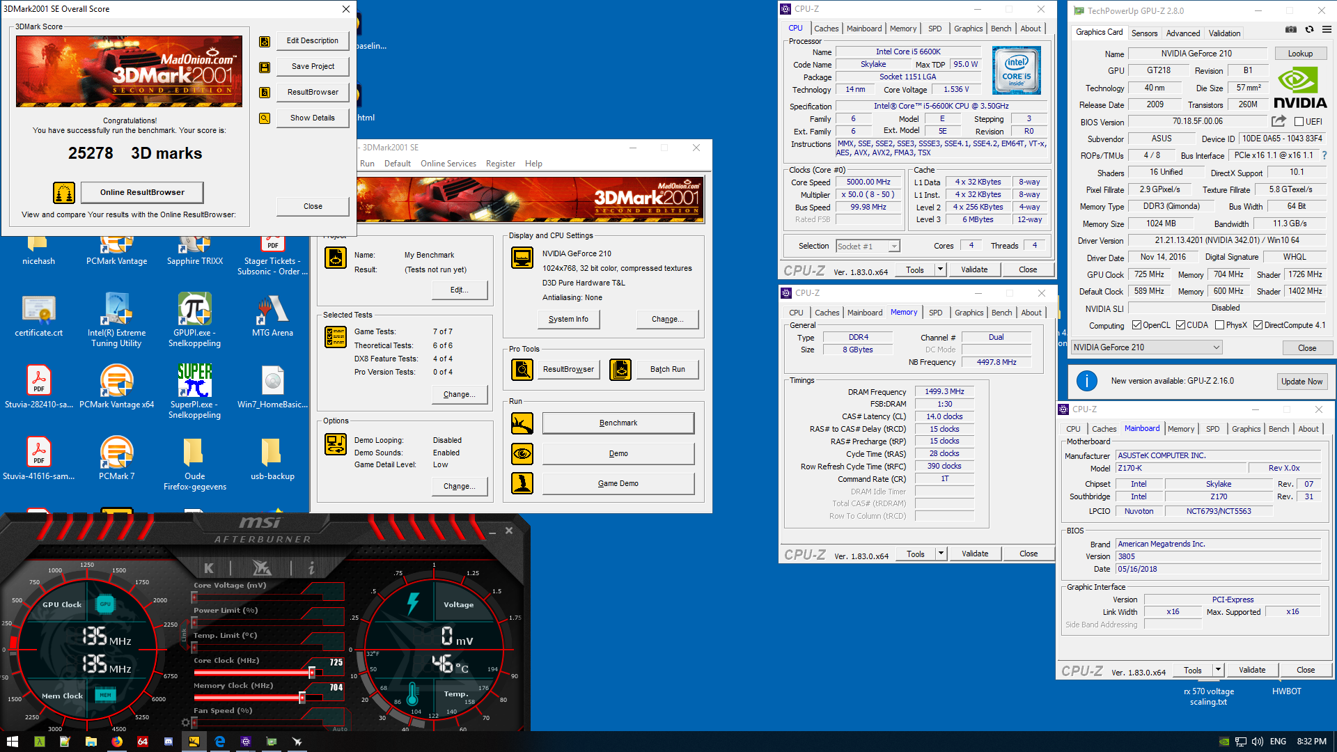Click the ResultBrowser icon under Pro Tools
This screenshot has height=752, width=1337.
522,370
